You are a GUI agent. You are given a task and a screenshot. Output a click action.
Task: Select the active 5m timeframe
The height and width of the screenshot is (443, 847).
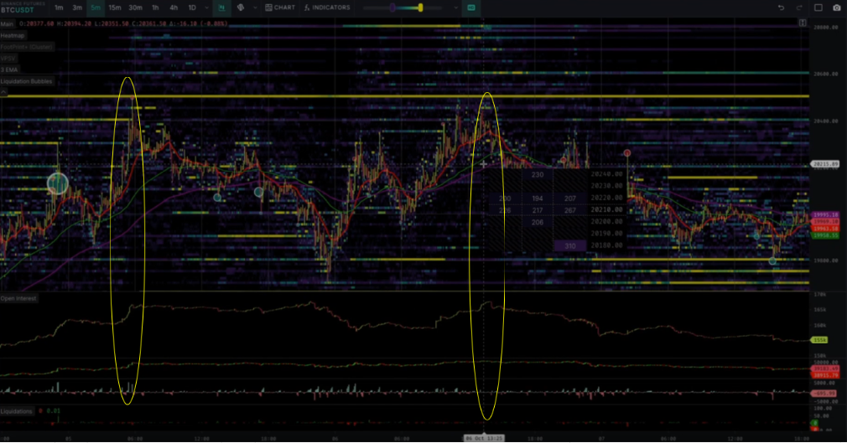click(96, 8)
